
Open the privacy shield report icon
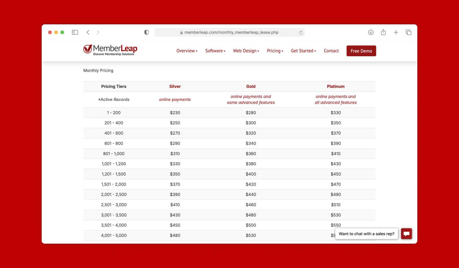(146, 32)
